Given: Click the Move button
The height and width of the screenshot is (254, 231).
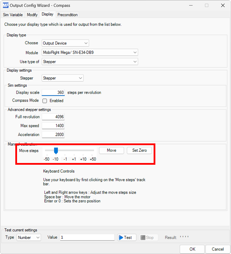Looking at the screenshot, I should tap(111, 150).
